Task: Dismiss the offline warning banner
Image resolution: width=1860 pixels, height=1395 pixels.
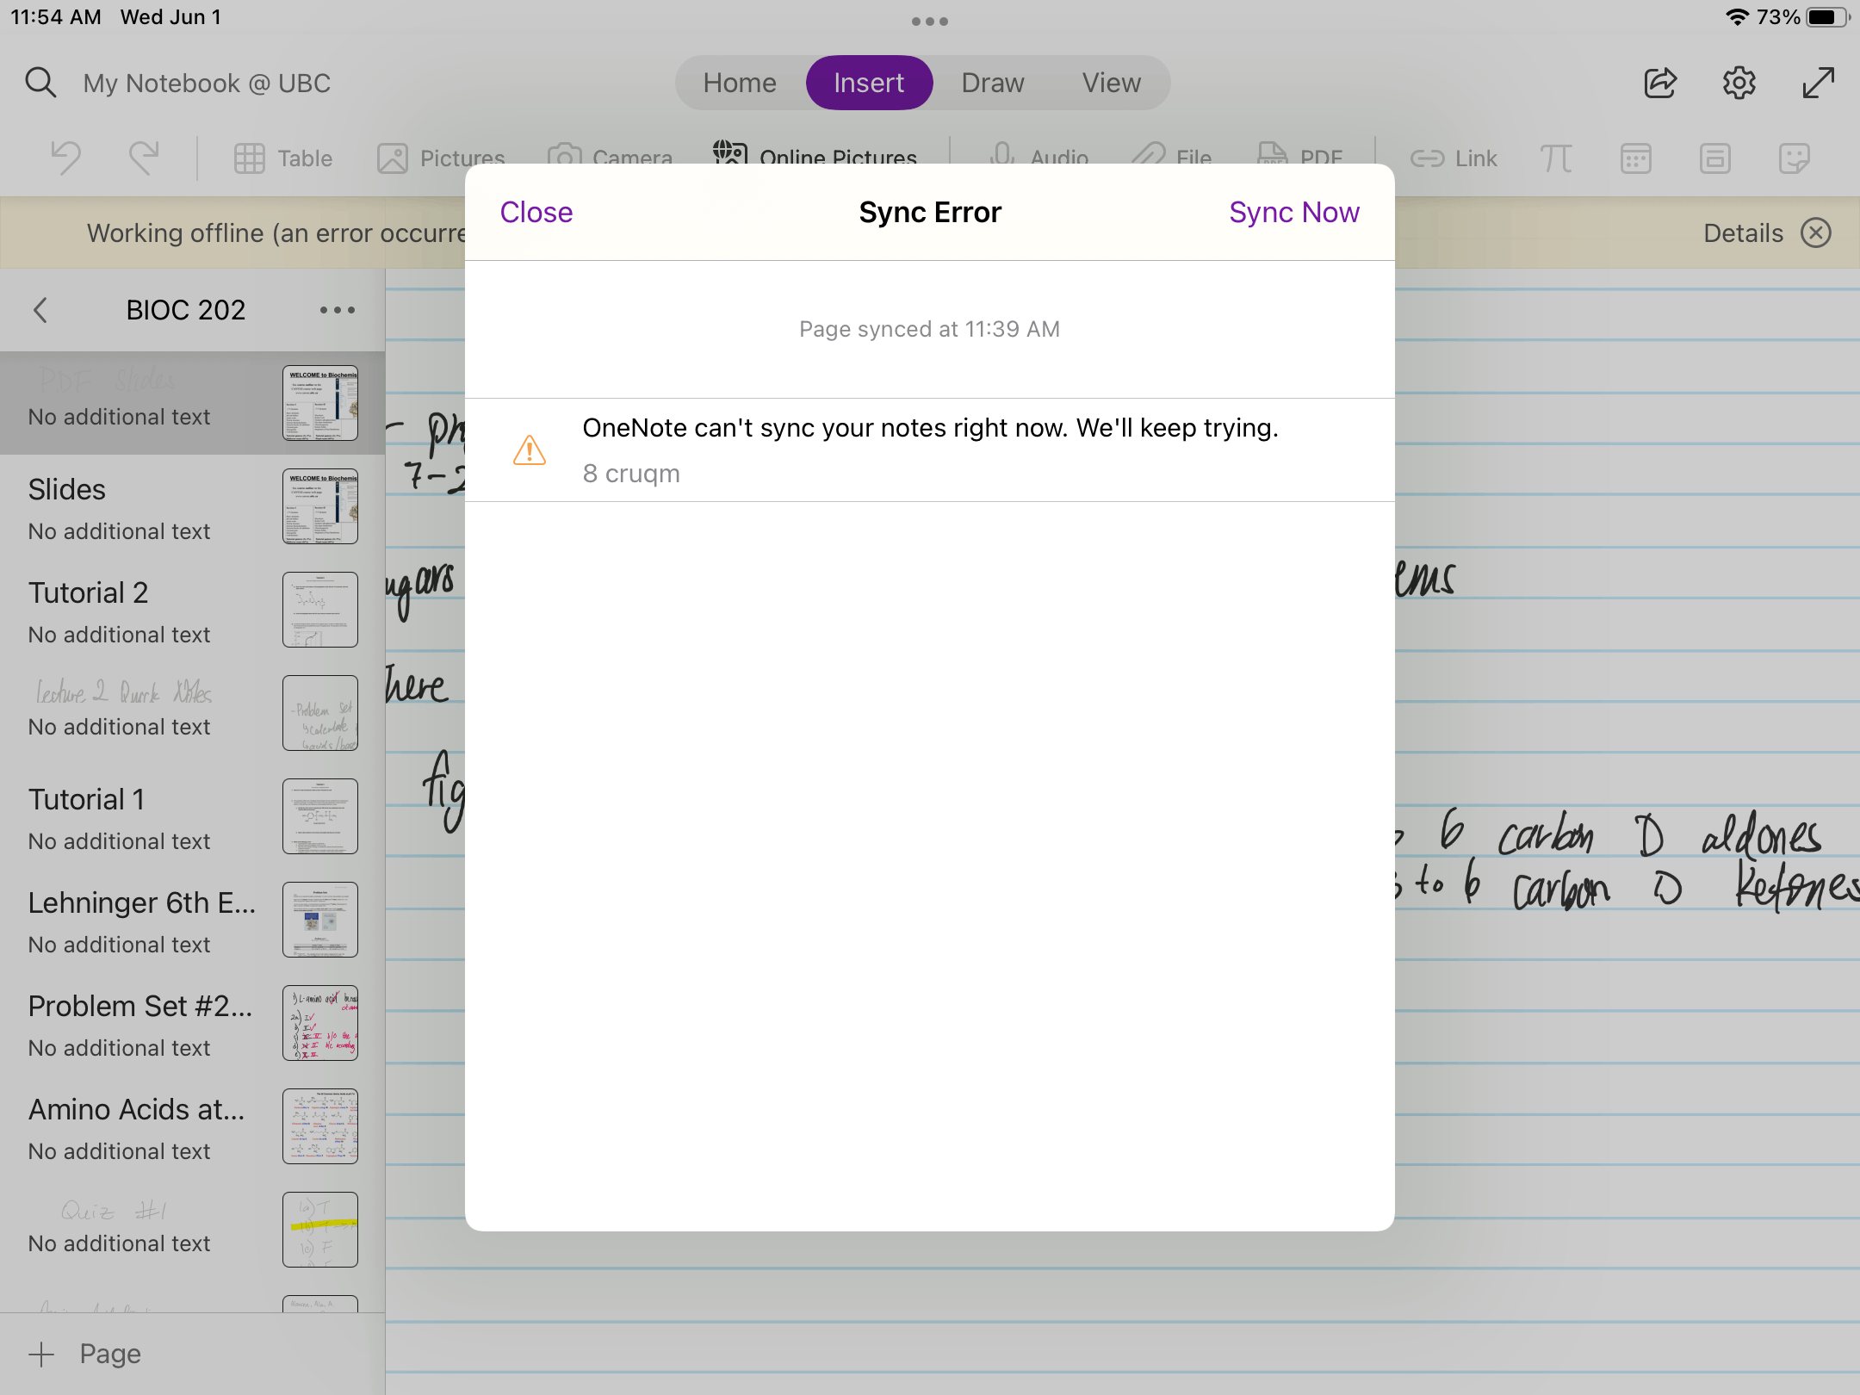Action: 1816,232
